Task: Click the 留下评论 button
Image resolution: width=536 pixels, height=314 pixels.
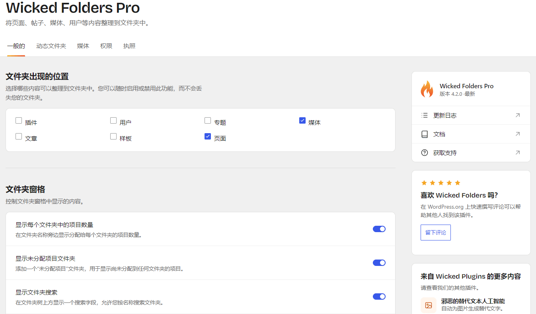Action: [x=436, y=233]
